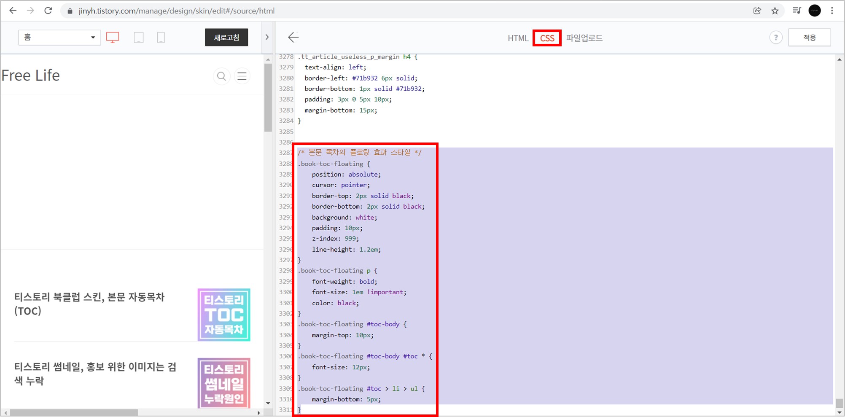Click the browser page reload icon
Viewport: 845px width, 417px height.
coord(48,11)
